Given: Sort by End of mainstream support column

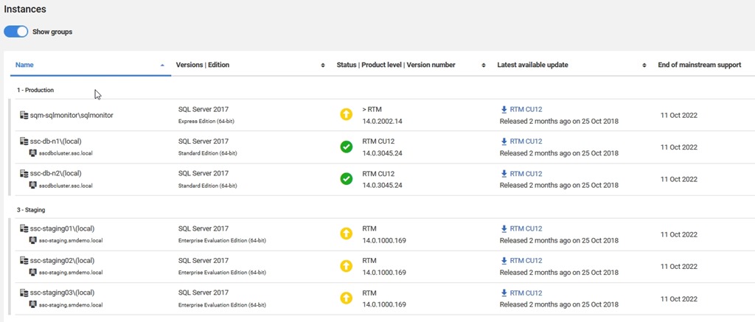Looking at the screenshot, I should pyautogui.click(x=699, y=65).
